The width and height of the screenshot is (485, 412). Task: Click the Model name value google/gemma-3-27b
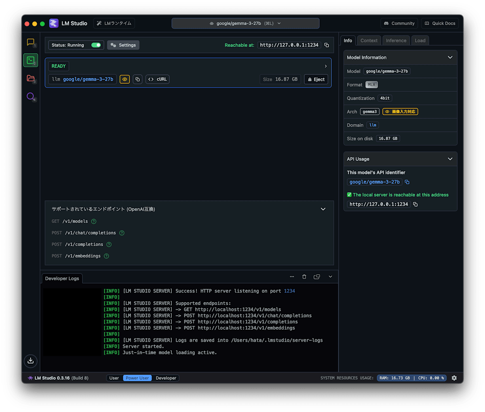click(387, 71)
